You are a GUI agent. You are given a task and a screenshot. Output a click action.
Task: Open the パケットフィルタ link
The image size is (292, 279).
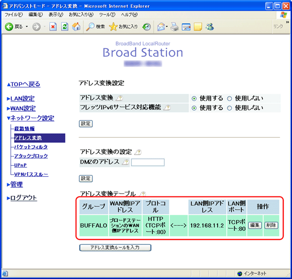(x=31, y=147)
